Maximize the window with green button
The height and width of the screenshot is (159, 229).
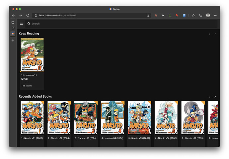20,9
